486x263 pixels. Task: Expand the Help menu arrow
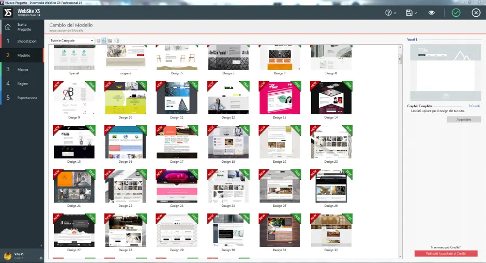[x=395, y=13]
